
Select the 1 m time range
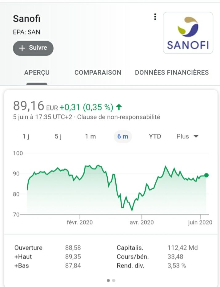click(x=90, y=137)
